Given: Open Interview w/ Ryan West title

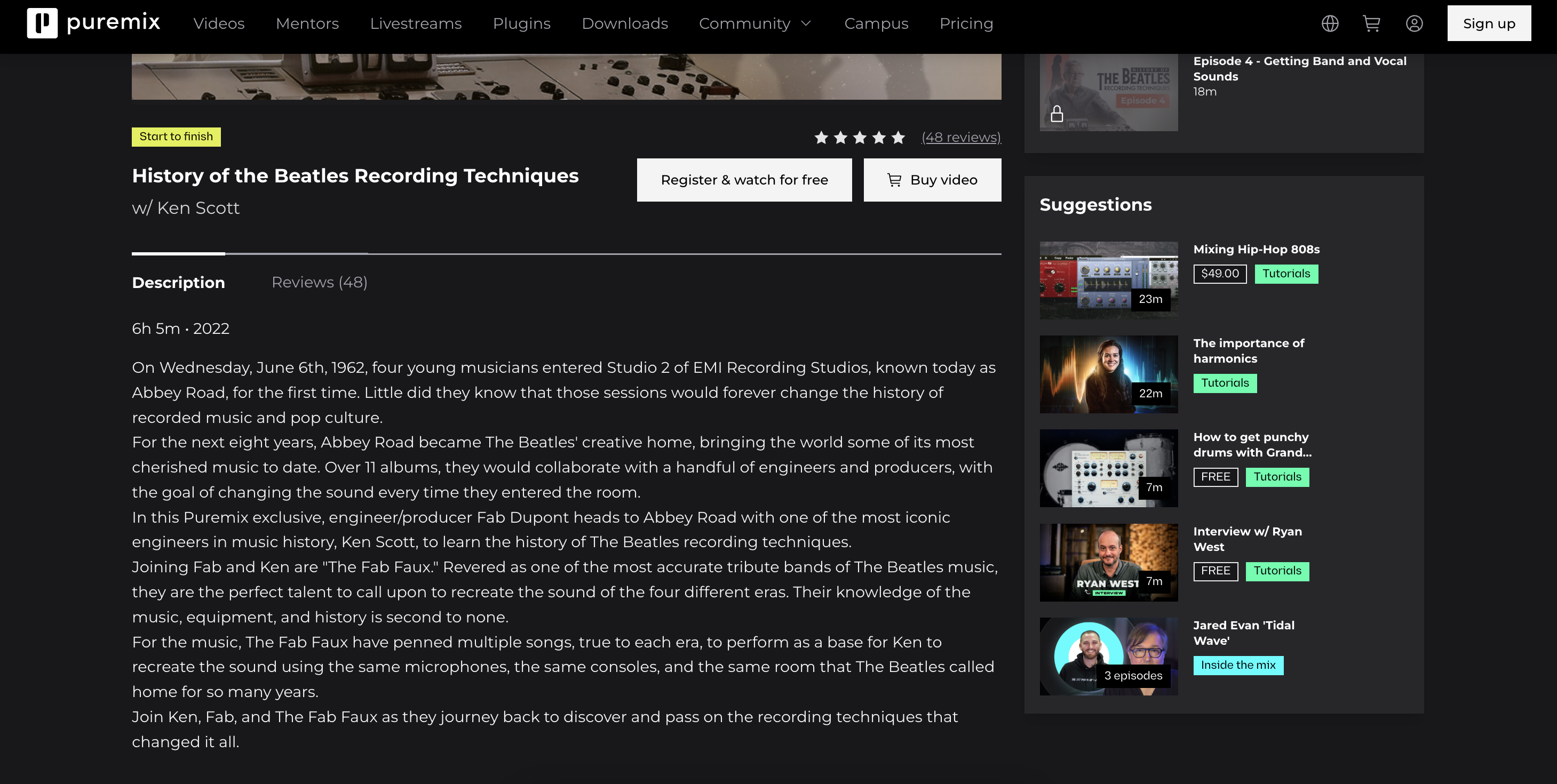Looking at the screenshot, I should (x=1247, y=539).
